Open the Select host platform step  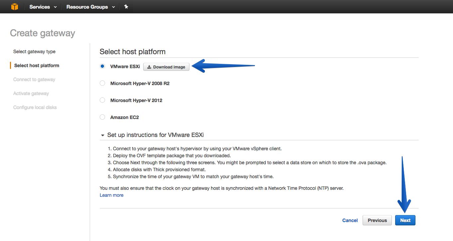(x=37, y=65)
